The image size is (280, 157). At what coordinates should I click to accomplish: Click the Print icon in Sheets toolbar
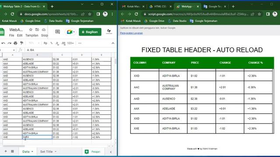pyautogui.click(x=16, y=43)
